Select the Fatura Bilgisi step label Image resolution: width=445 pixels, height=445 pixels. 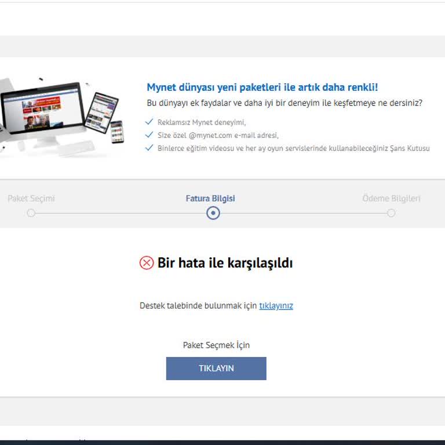pos(210,198)
